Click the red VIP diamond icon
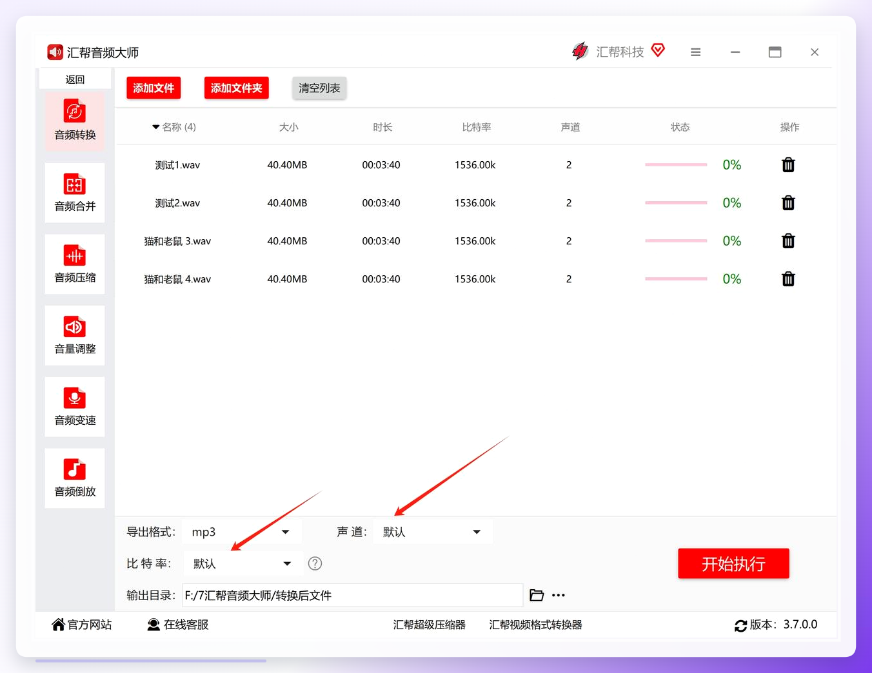Viewport: 872px width, 673px height. (658, 50)
